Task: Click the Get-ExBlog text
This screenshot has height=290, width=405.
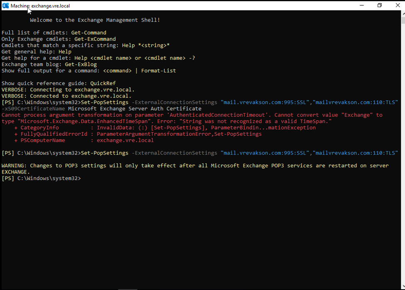Action: (x=81, y=64)
